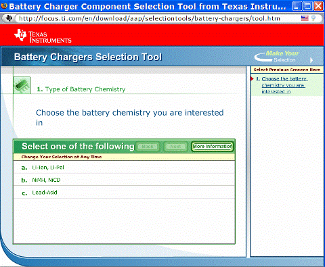Select option c. Lead-Acid

[124, 193]
